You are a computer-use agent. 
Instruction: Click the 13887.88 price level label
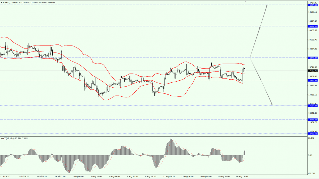[313, 58]
